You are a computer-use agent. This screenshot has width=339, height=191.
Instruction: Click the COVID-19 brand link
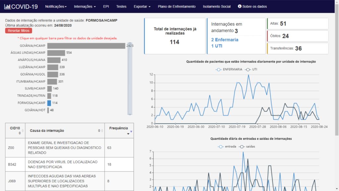tap(21, 7)
